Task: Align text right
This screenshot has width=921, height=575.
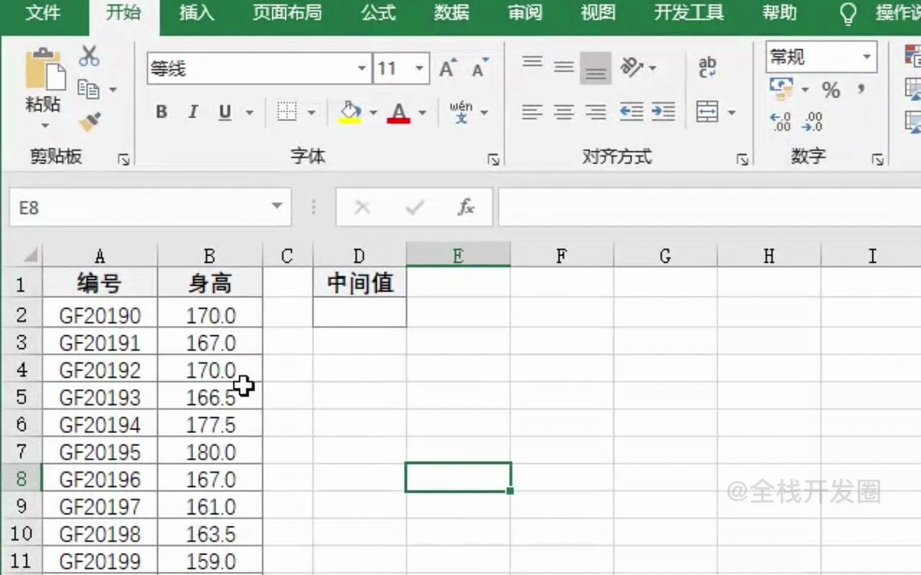Action: click(595, 112)
